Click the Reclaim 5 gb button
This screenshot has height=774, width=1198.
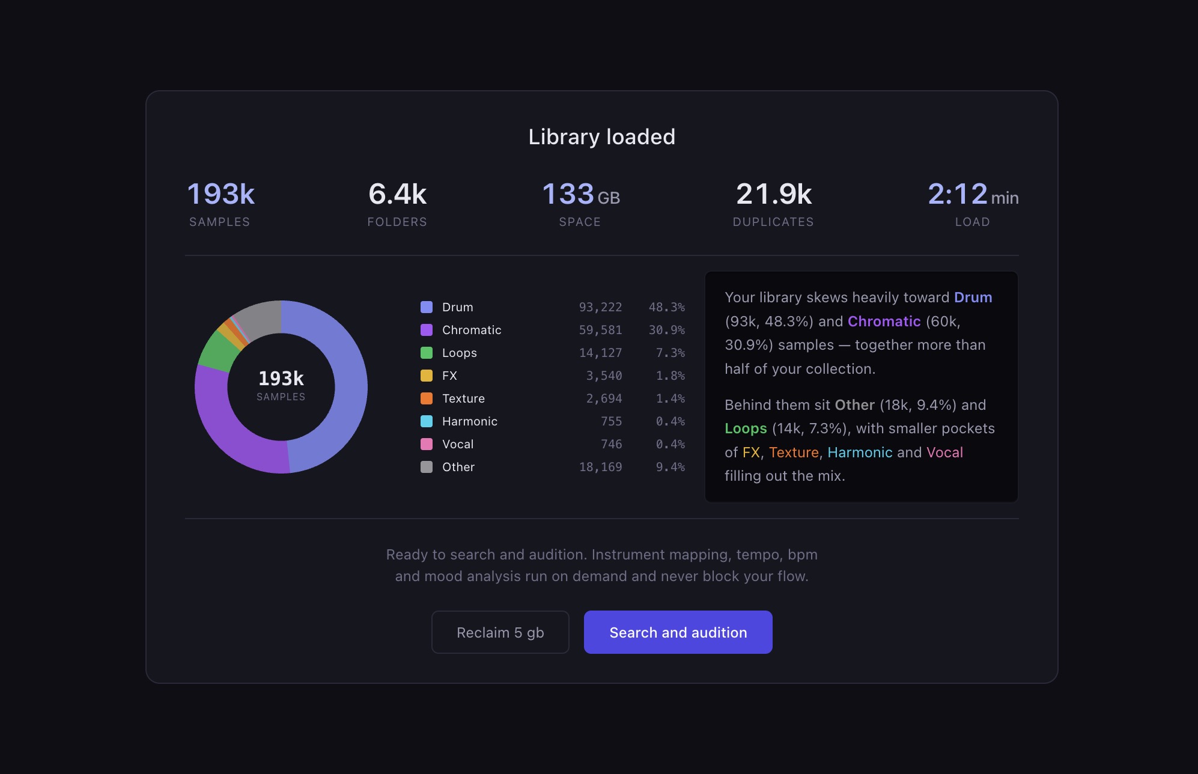[x=500, y=632]
